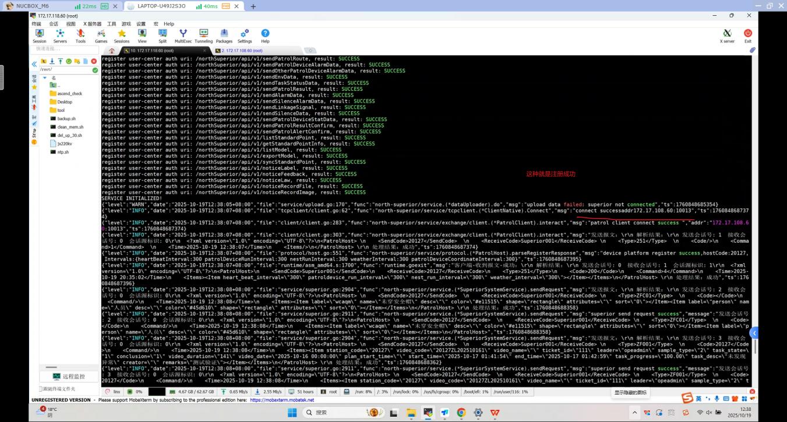The width and height of the screenshot is (787, 422).
Task: Open the mobaxterm.mobatek.net link
Action: 282,400
